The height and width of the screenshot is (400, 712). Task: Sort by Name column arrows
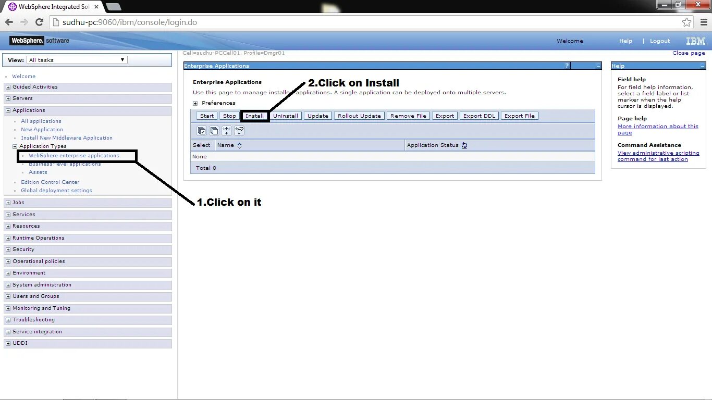(x=239, y=145)
